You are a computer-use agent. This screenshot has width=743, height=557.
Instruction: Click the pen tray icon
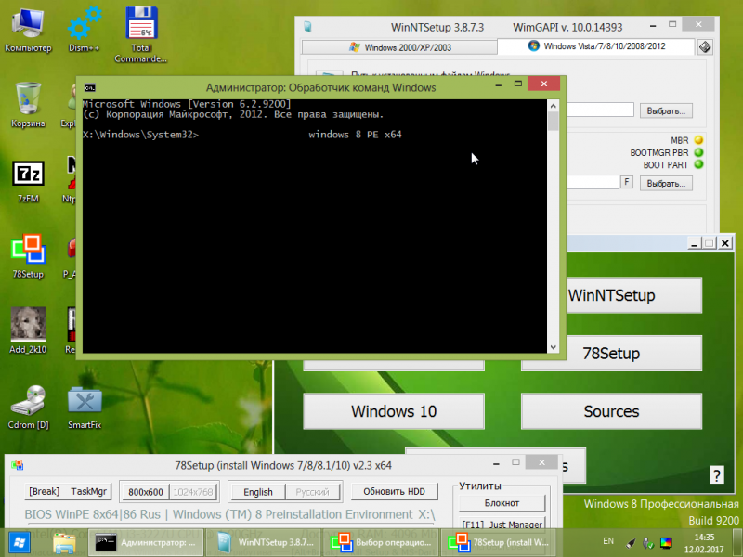pos(631,543)
